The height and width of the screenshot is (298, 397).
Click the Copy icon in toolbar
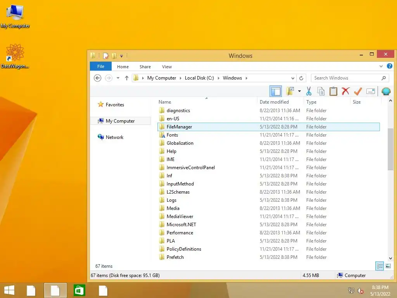tap(321, 91)
